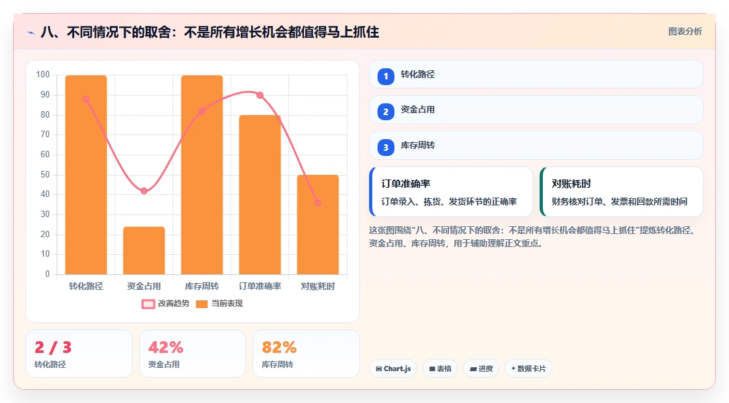The width and height of the screenshot is (729, 403).
Task: Click the 图表分析 label in header
Action: [685, 32]
